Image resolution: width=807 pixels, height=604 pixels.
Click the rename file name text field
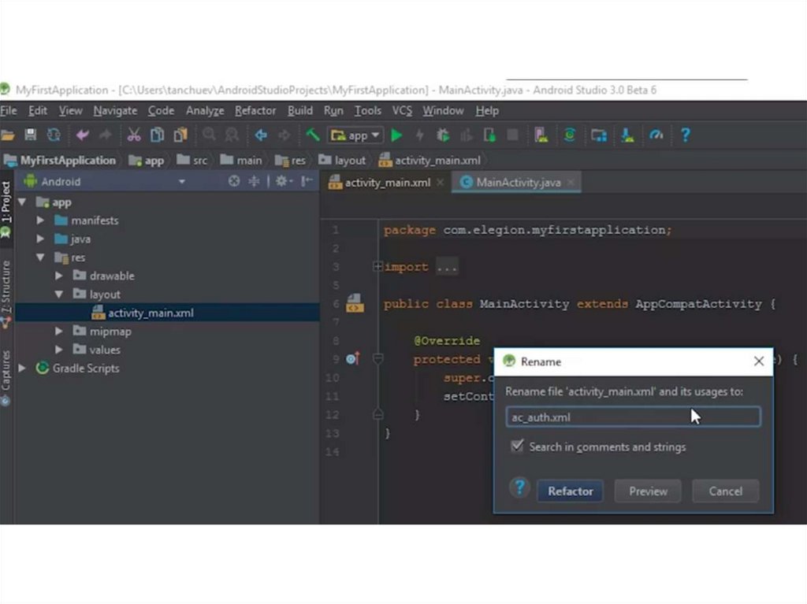(632, 417)
